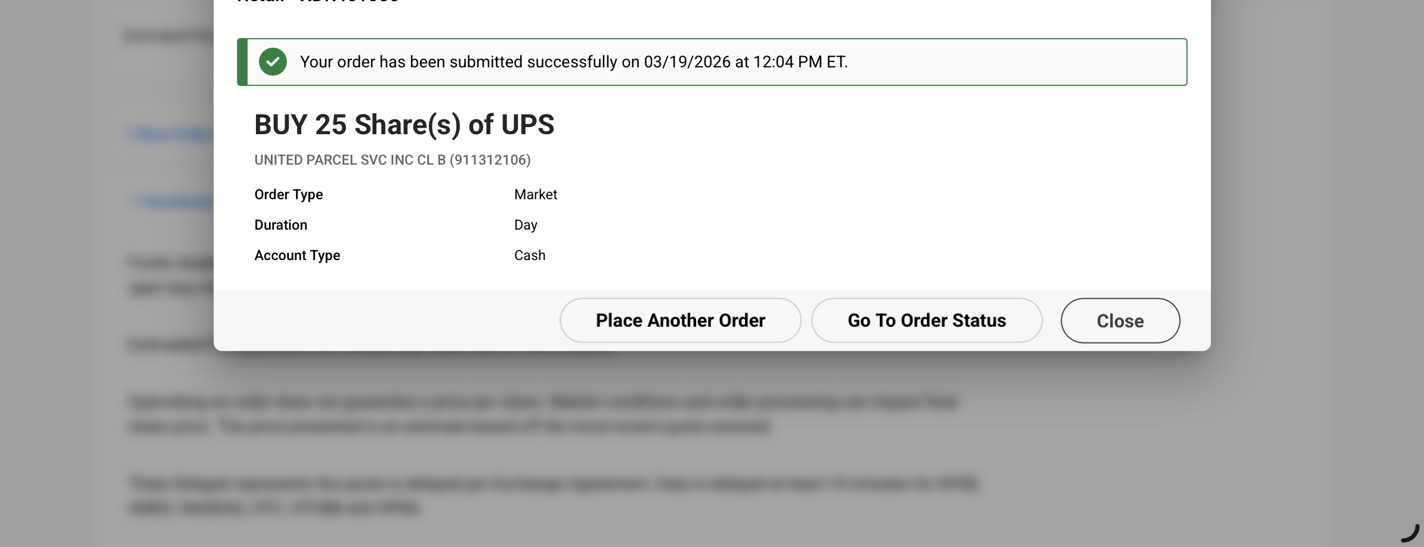Click the curved arc icon in bottom-right corner
This screenshot has height=547, width=1424.
click(1410, 533)
